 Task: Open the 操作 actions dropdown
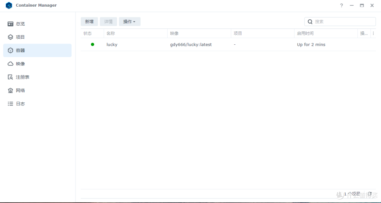pyautogui.click(x=129, y=21)
